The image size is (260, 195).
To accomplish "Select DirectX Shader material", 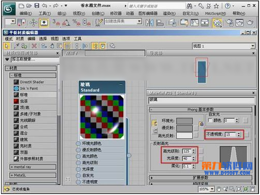I will point(32,82).
